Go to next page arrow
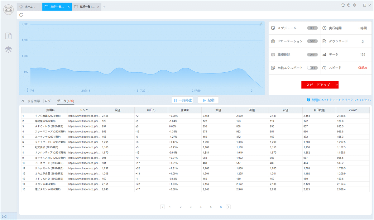The image size is (374, 220). pos(228,207)
